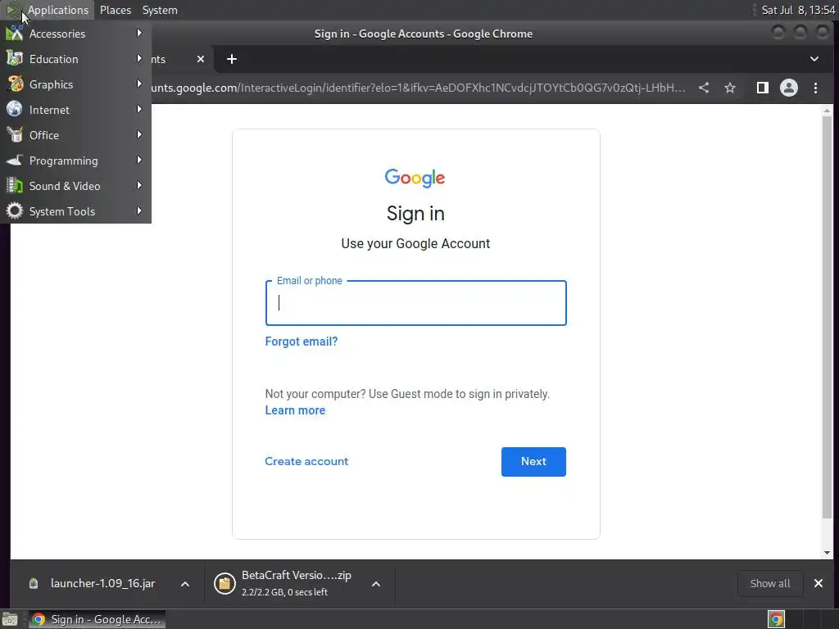839x629 pixels.
Task: Open the Office submenu
Action: [x=75, y=135]
